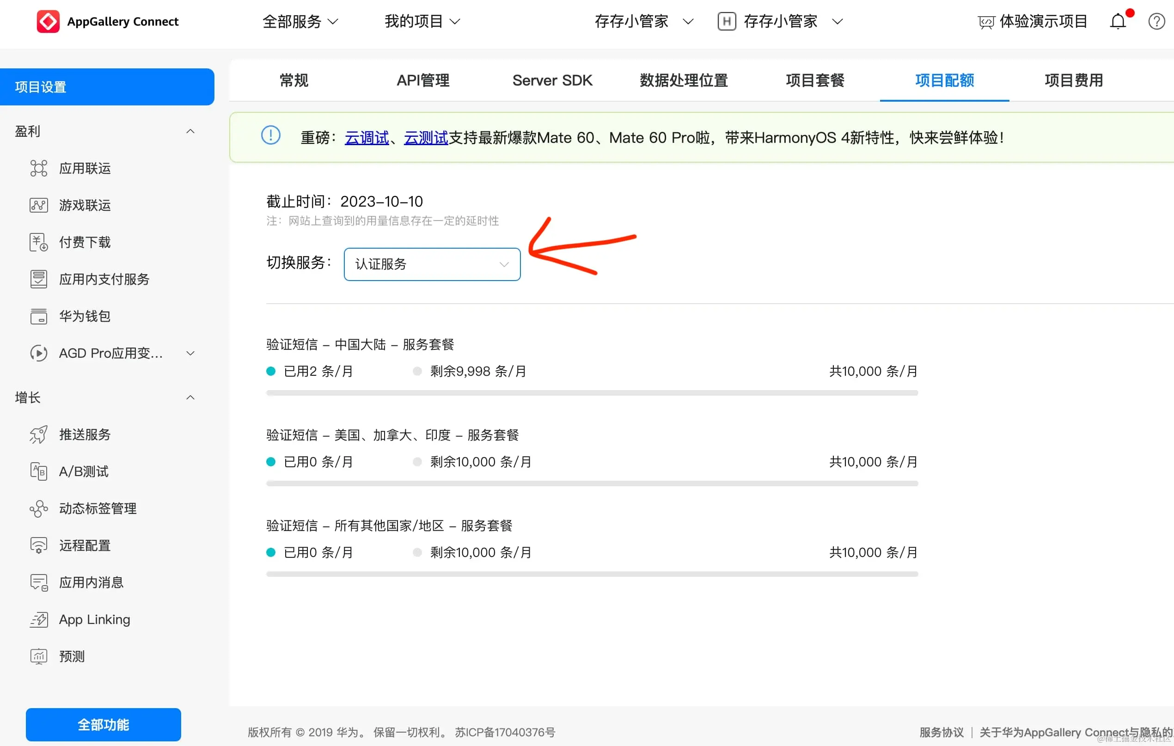Open App Linking from the sidebar
1174x746 pixels.
tap(94, 619)
